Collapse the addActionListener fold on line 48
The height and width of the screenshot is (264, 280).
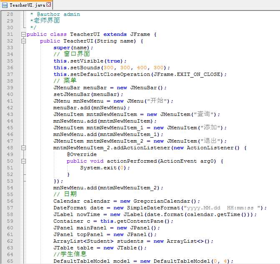click(x=23, y=148)
